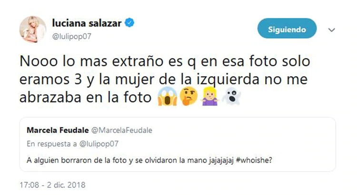The image size is (357, 195).
Task: Toggle the Siguiendo follow button
Action: point(287,29)
